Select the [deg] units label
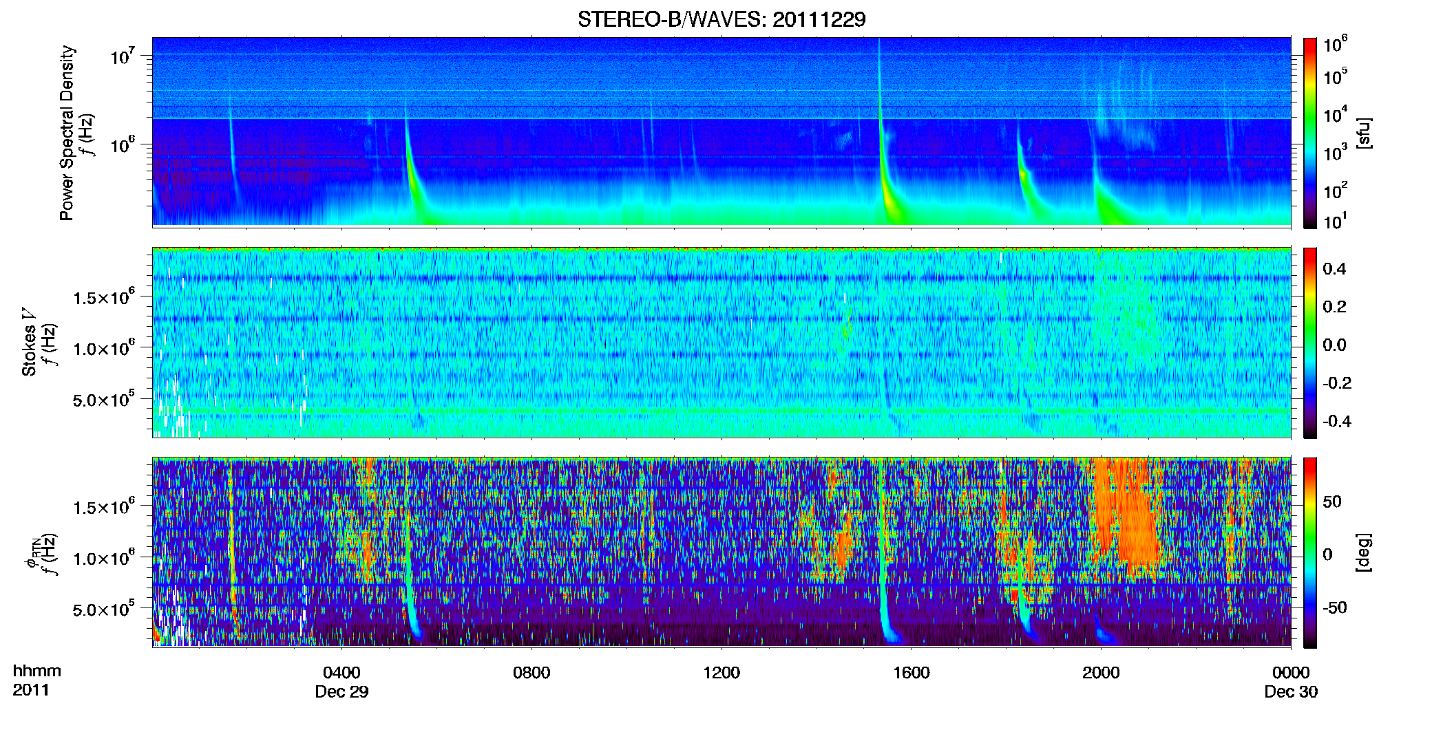This screenshot has width=1443, height=743. (x=1364, y=552)
